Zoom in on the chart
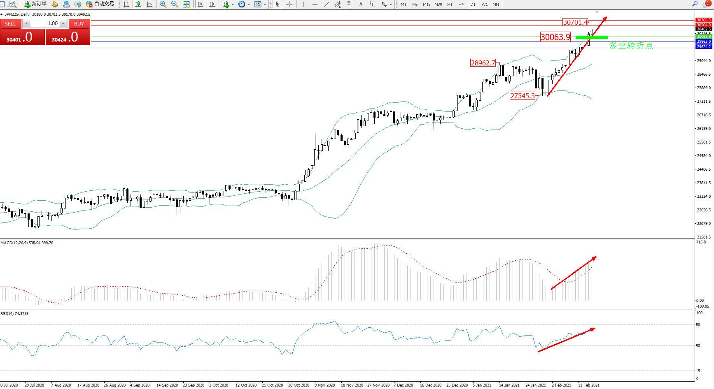 [163, 4]
